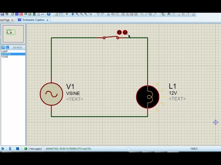Select VSINE in the devices list
221x165 pixels.
[x=13, y=57]
